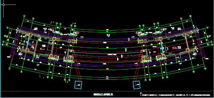This screenshot has width=214, height=98.
Task: Select lower axis bubble 2
Action: (21, 72)
